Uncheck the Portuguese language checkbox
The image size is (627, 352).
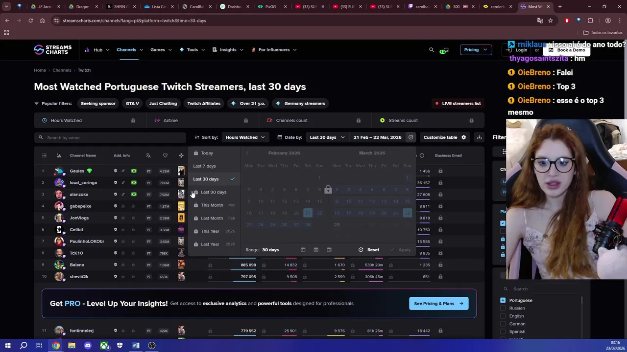pos(503,300)
